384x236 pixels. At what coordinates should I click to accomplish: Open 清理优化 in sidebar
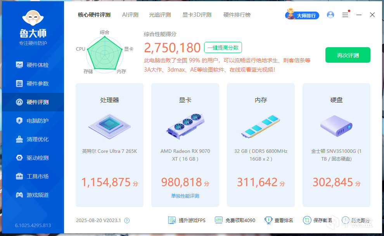coord(33,139)
